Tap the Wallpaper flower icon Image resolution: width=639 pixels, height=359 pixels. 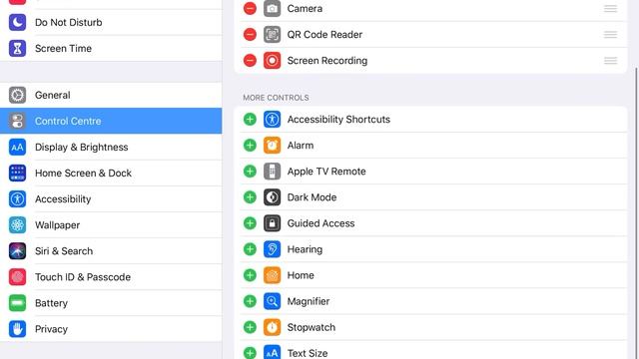pyautogui.click(x=17, y=225)
